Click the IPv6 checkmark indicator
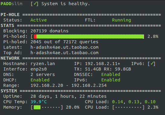 [x=151, y=64]
